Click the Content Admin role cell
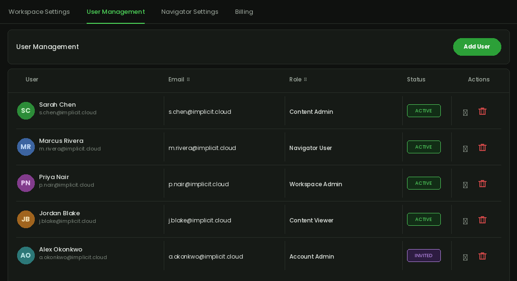Image resolution: width=517 pixels, height=281 pixels. click(311, 112)
